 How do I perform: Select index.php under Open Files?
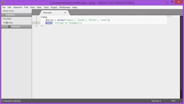16,15
